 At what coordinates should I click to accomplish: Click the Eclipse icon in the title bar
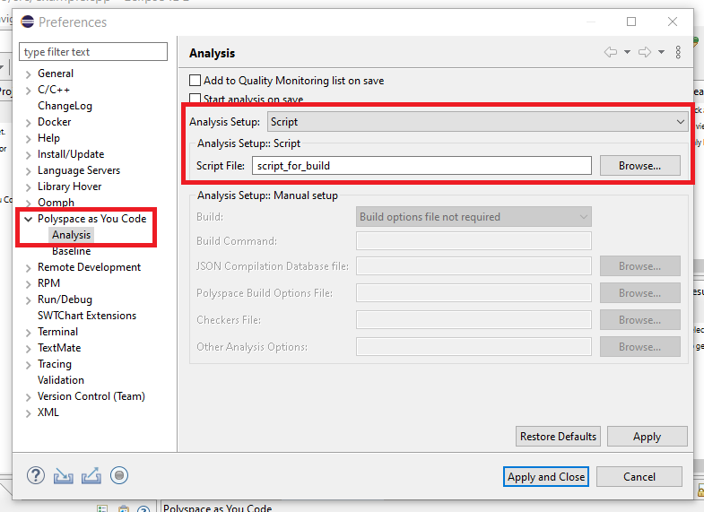[27, 22]
